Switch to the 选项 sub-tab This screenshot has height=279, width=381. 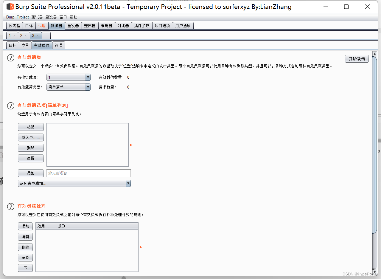(58, 45)
